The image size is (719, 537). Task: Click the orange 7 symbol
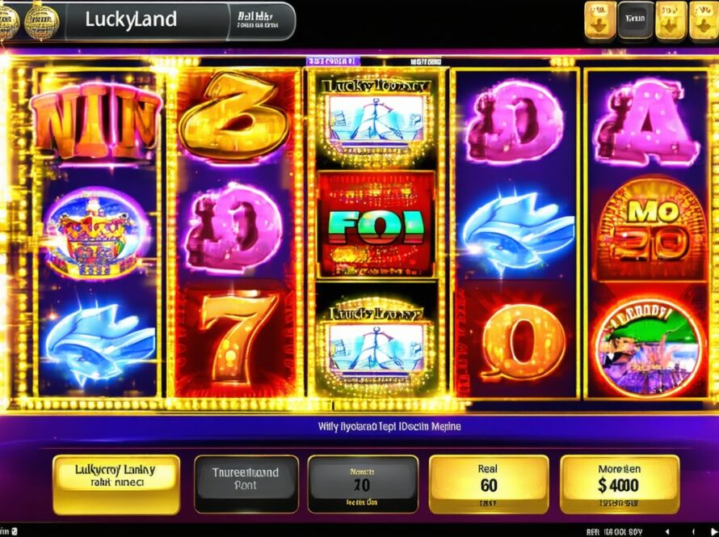coord(240,338)
